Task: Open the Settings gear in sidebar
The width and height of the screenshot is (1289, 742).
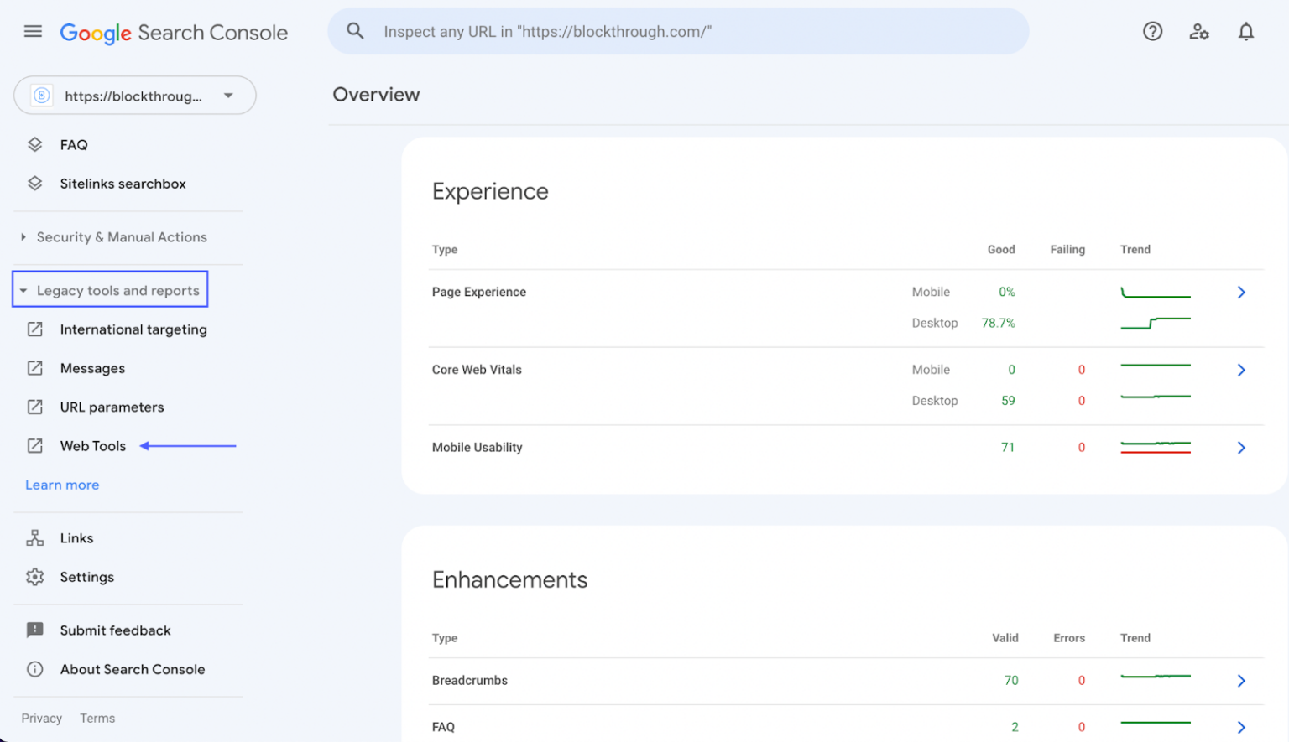Action: 34,577
